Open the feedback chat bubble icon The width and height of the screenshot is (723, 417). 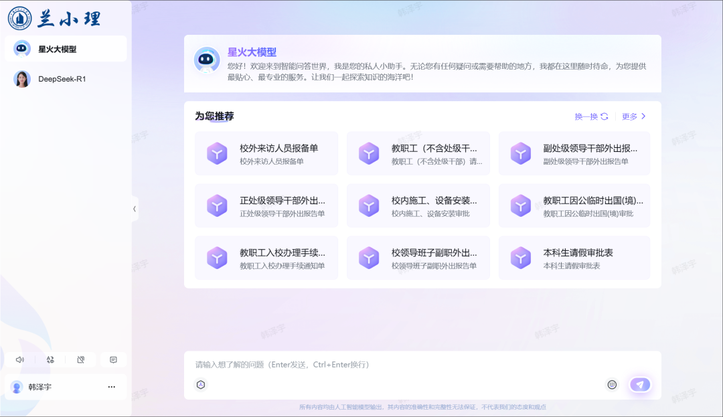(x=112, y=359)
